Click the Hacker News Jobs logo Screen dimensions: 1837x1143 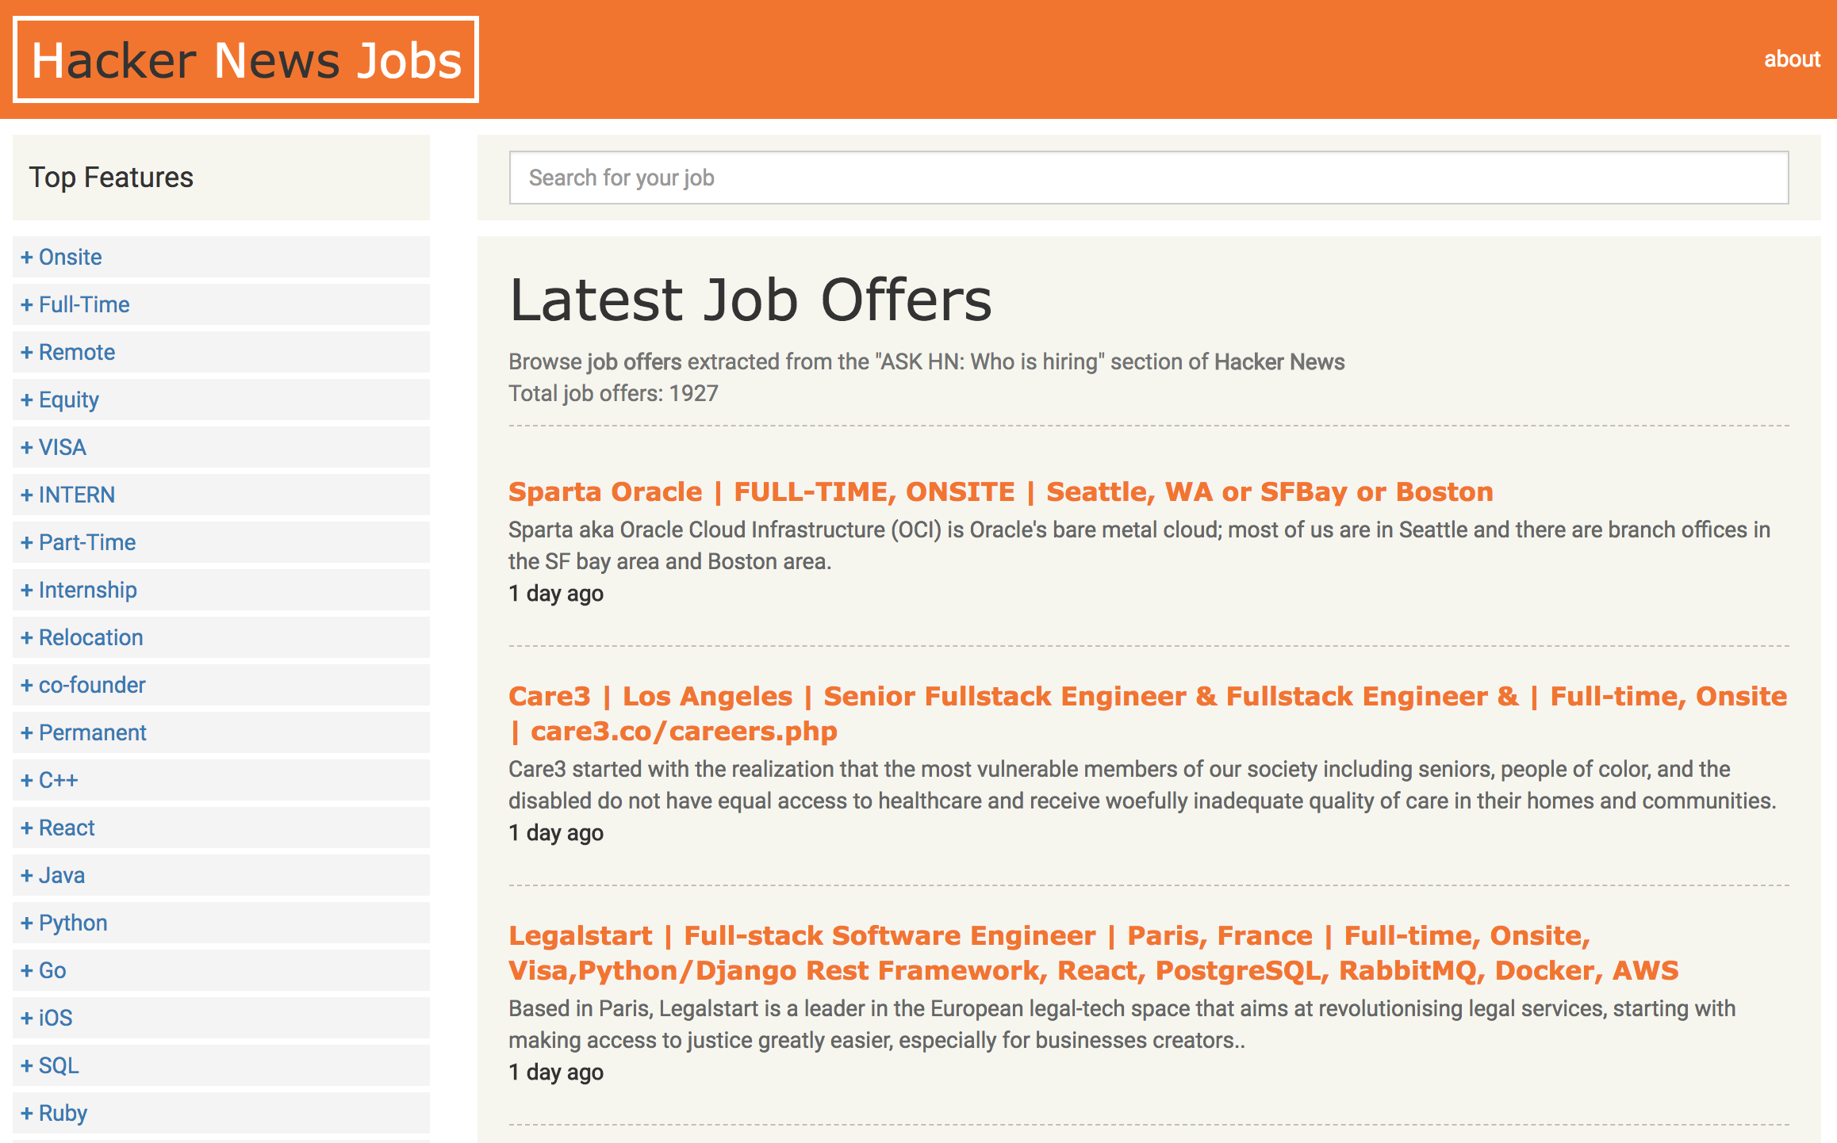[x=246, y=59]
